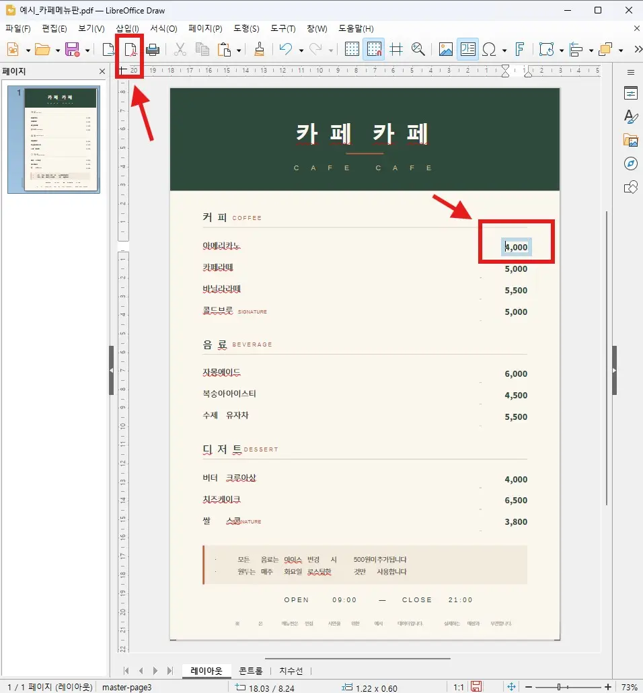Screen dimensions: 643x693
Task: Click the Zoom & Pan magnifier icon
Action: [x=418, y=49]
